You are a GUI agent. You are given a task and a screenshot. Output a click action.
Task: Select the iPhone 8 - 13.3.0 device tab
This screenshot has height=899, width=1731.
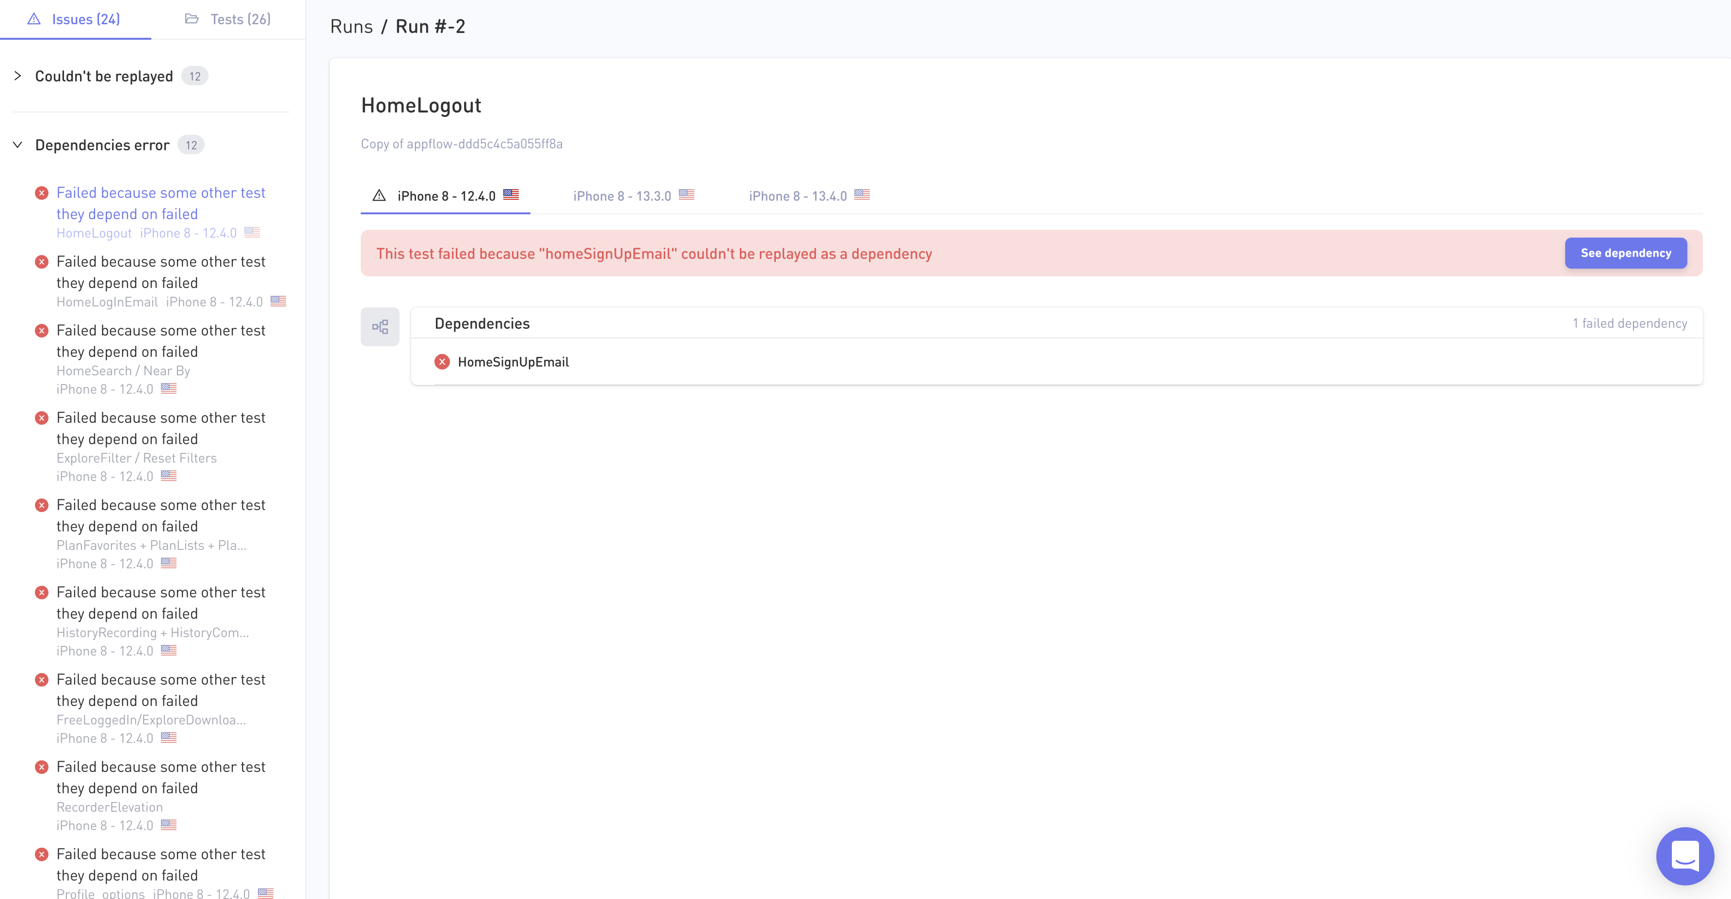click(x=622, y=195)
